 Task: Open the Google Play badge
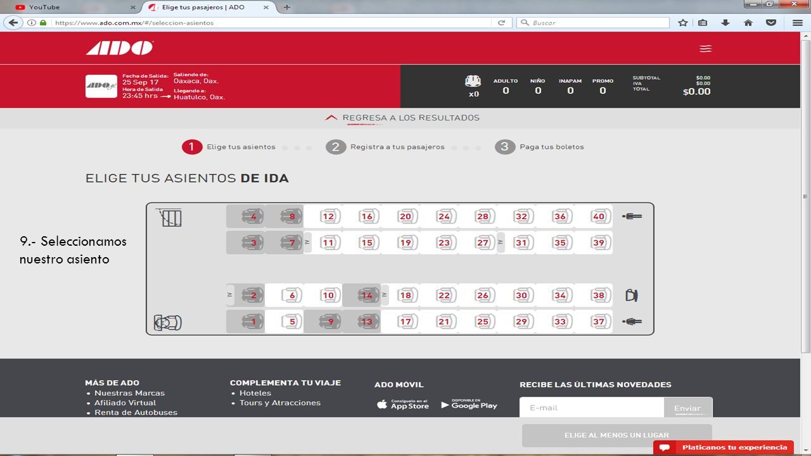(469, 404)
